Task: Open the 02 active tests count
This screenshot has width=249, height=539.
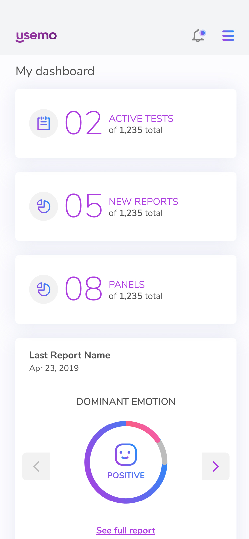Action: pyautogui.click(x=83, y=123)
